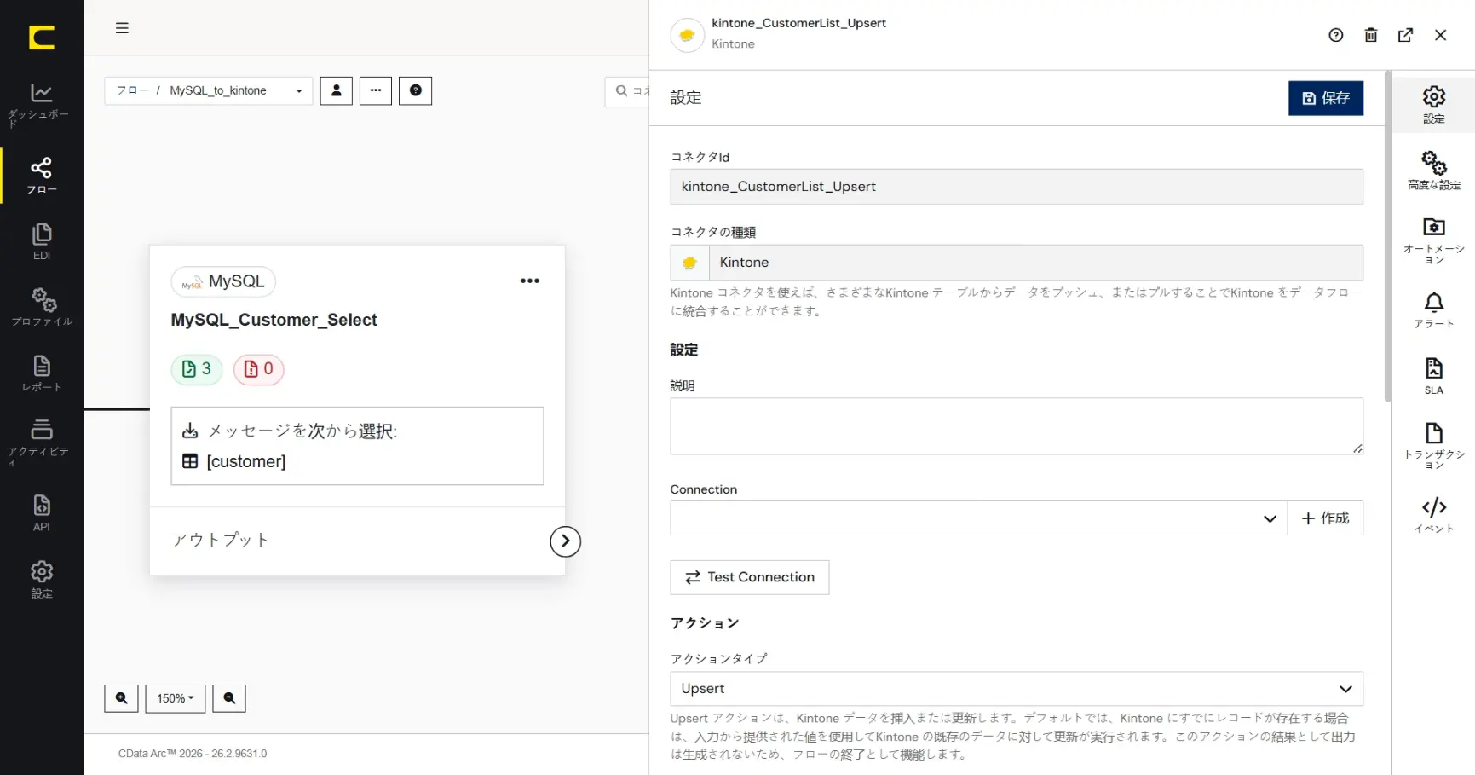The height and width of the screenshot is (775, 1475).
Task: Click the flow help question-mark button
Action: (416, 90)
